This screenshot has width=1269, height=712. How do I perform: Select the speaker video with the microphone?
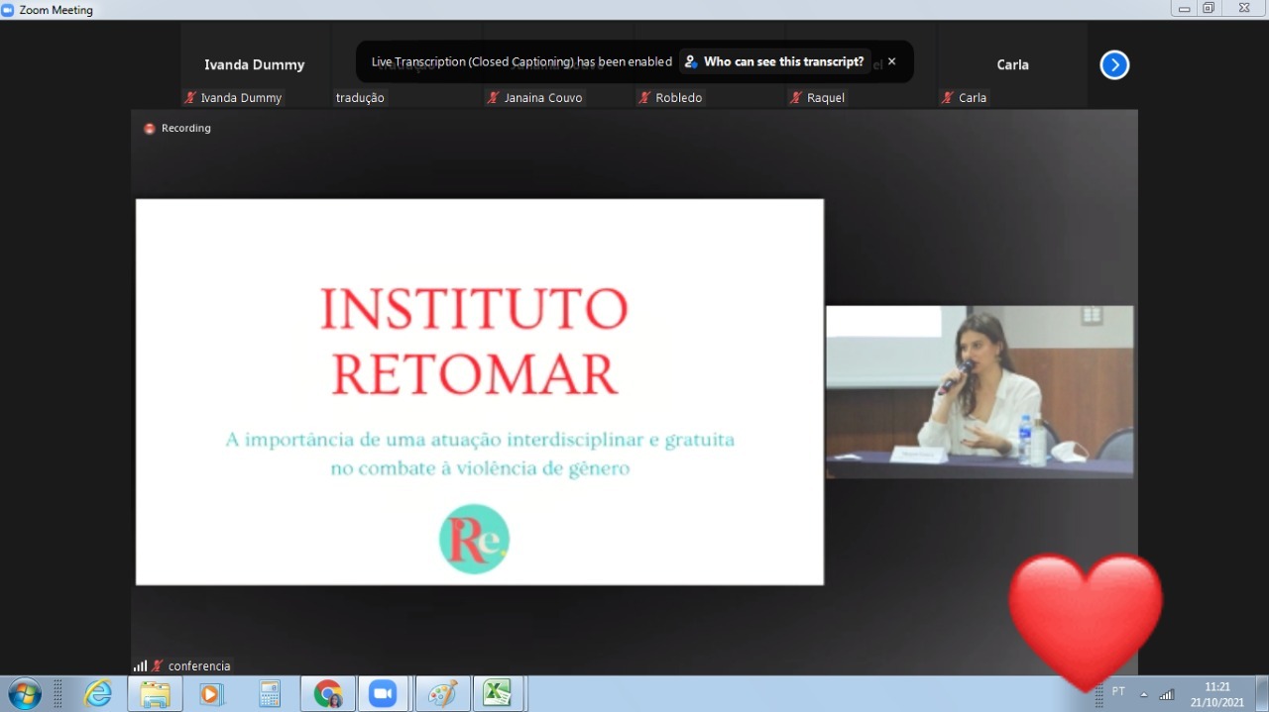(980, 392)
